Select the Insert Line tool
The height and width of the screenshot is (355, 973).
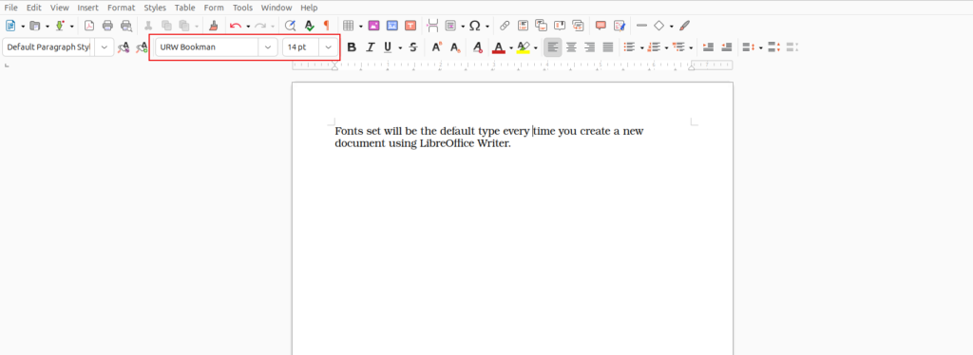pos(641,26)
